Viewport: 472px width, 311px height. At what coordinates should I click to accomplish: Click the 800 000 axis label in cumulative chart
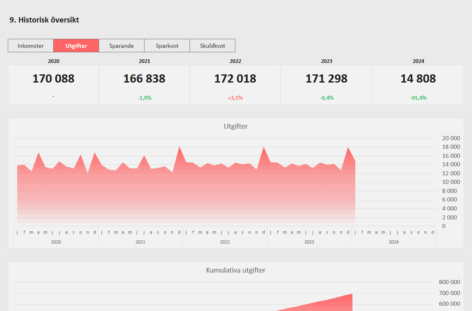tap(449, 282)
